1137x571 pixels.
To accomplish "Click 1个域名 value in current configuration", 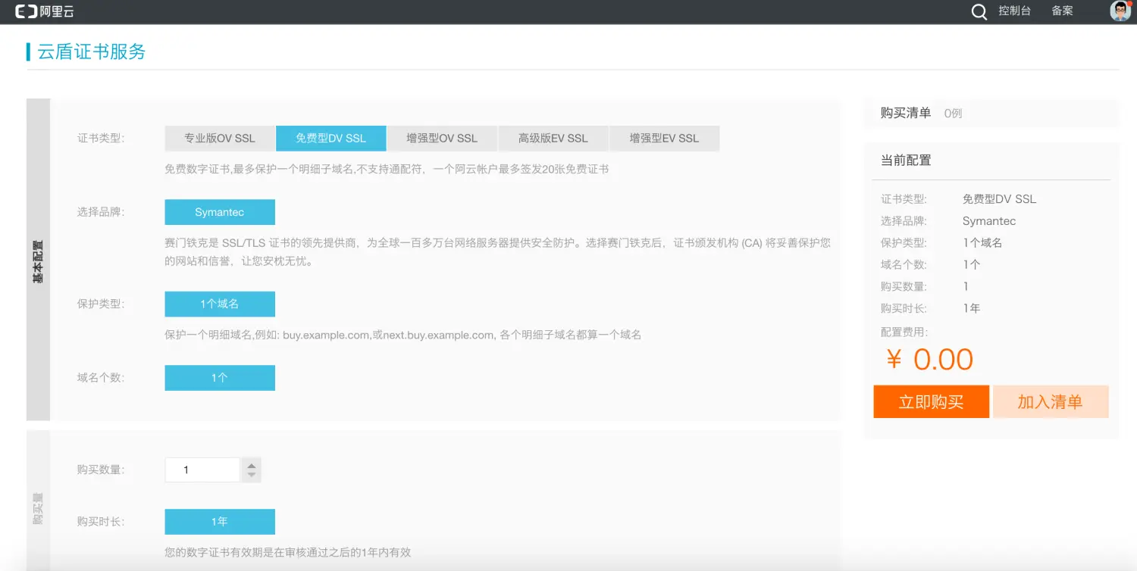I will (x=982, y=243).
